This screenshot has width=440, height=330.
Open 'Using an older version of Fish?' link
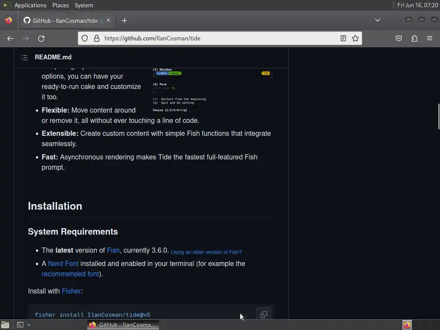(x=206, y=252)
